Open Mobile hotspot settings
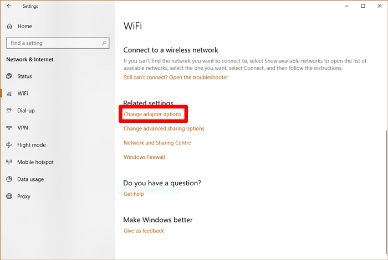Image resolution: width=388 pixels, height=260 pixels. (35, 162)
